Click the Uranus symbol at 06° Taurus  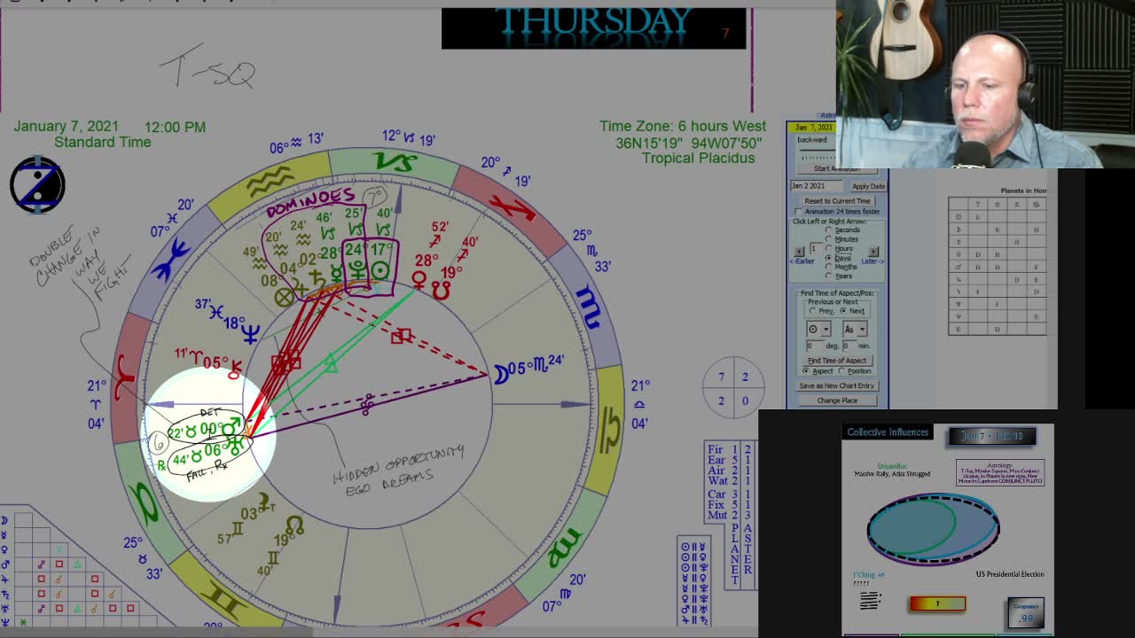pos(233,447)
